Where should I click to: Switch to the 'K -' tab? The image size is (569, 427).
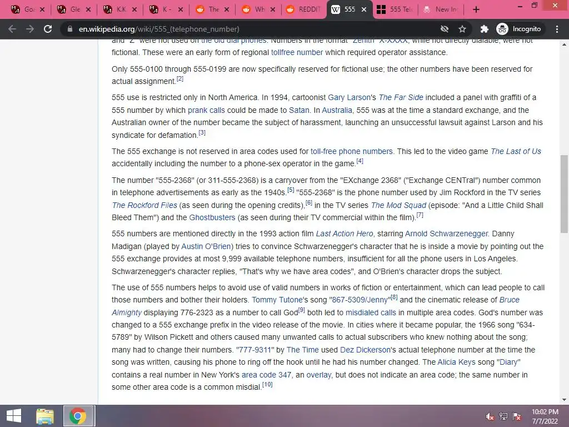pyautogui.click(x=162, y=9)
